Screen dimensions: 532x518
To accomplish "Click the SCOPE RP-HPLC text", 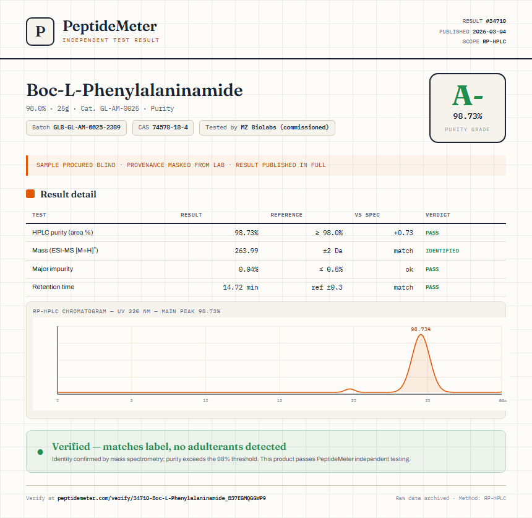I will pyautogui.click(x=484, y=41).
